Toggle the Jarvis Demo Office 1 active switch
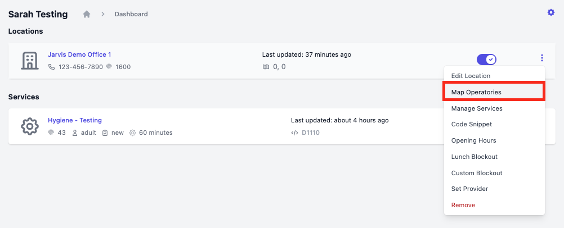 pyautogui.click(x=486, y=60)
